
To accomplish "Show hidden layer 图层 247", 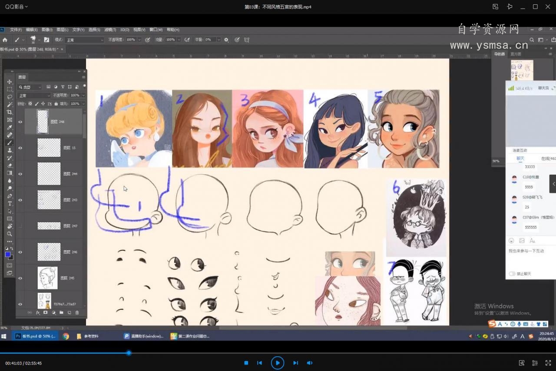I will point(20,226).
